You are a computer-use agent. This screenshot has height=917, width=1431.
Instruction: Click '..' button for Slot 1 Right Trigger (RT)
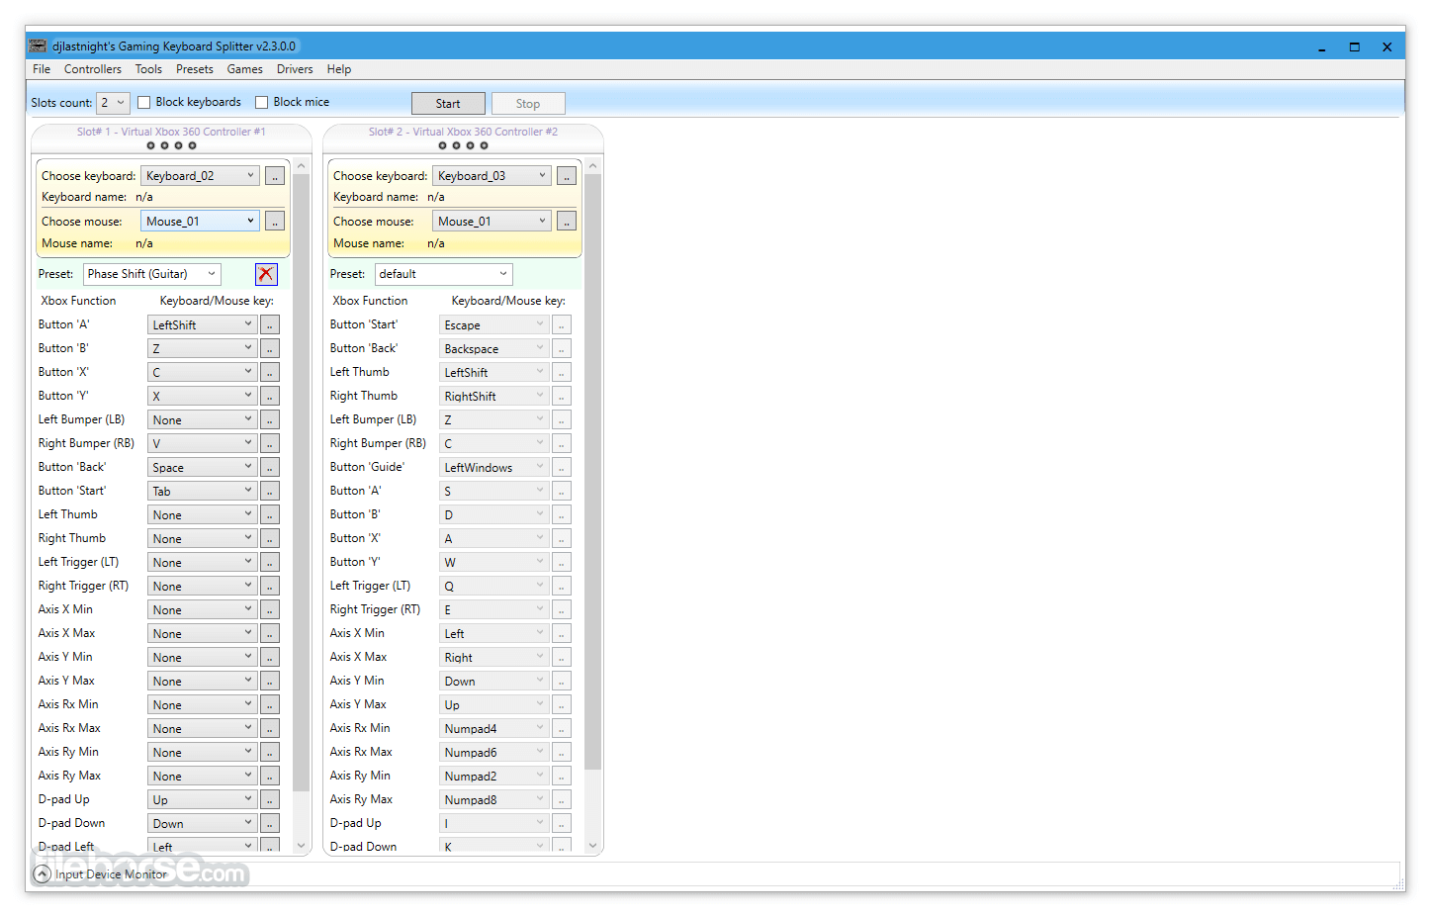pos(270,586)
